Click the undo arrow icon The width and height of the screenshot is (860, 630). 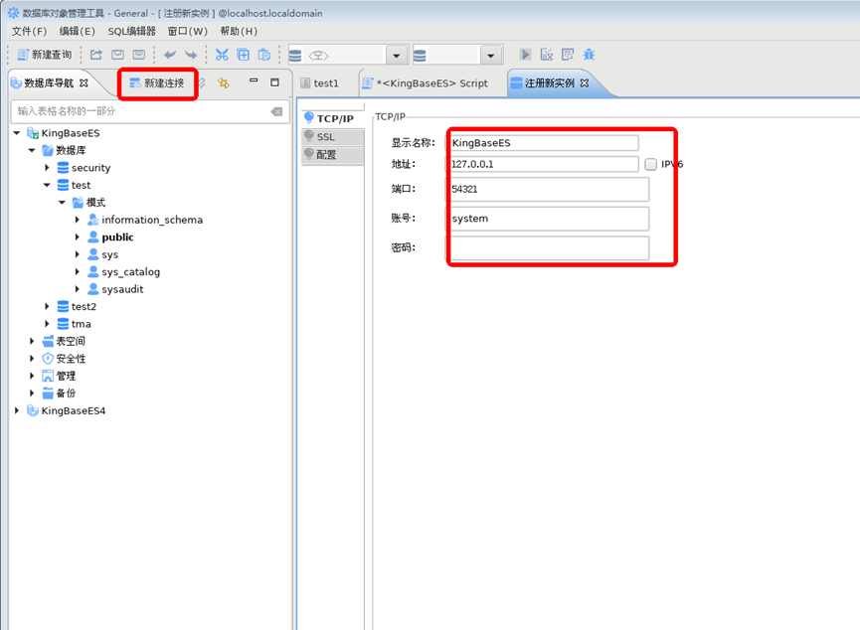170,55
